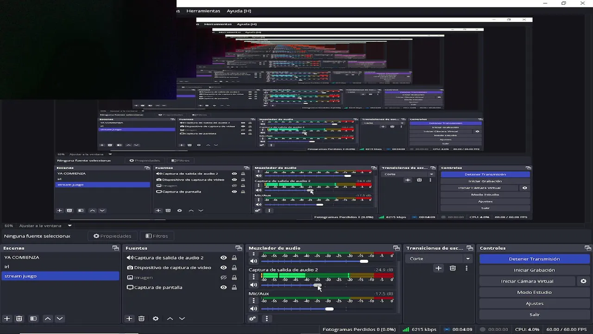Open Propiedades on the source toolbar
Viewport: 593px width, 334px height.
click(x=113, y=236)
